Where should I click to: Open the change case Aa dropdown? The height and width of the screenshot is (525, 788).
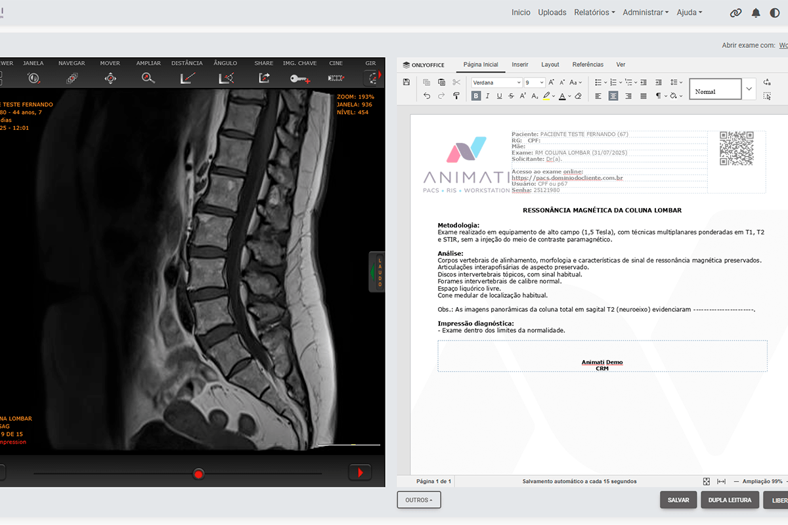click(575, 82)
